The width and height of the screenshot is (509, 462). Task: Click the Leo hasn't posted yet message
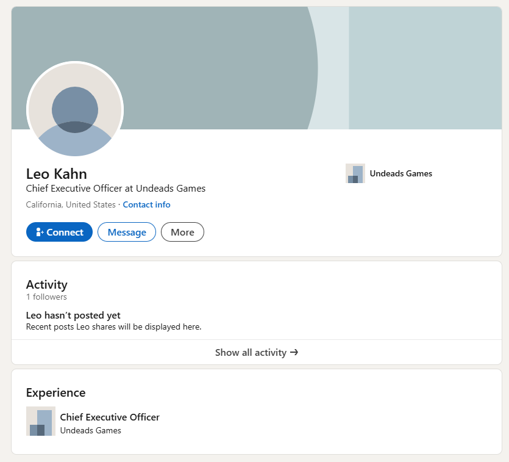click(73, 316)
